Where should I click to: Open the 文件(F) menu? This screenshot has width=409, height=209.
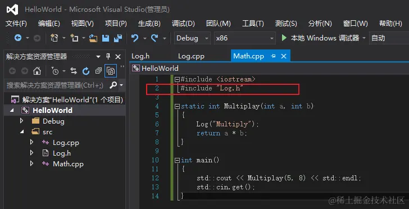pyautogui.click(x=16, y=24)
